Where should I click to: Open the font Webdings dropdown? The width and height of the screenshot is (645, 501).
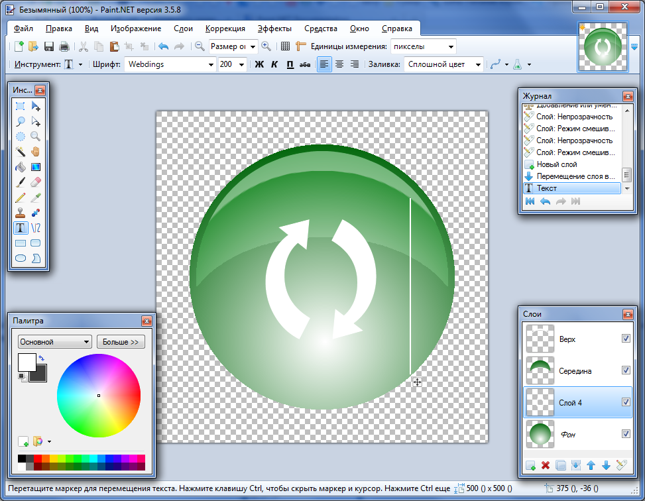click(211, 64)
